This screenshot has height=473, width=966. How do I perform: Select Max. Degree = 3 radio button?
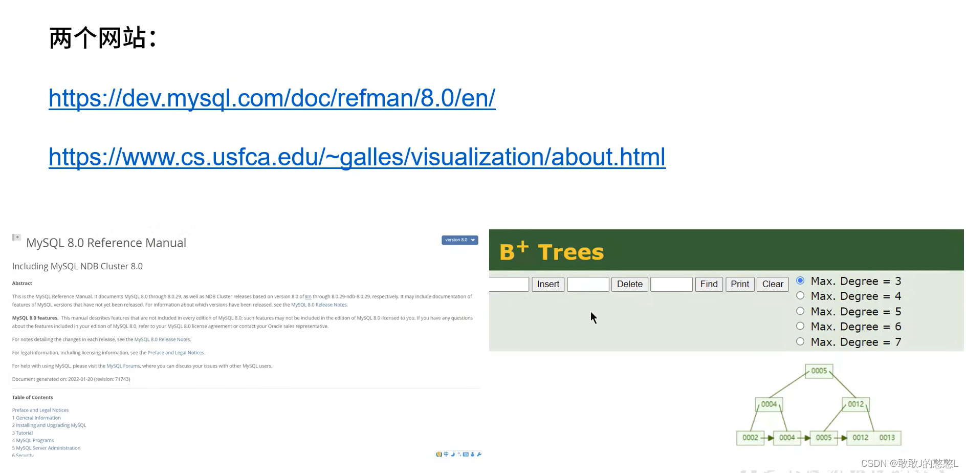click(800, 281)
